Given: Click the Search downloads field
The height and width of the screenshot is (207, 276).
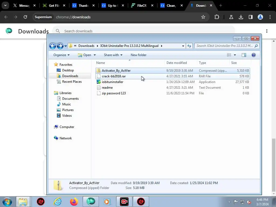Looking at the screenshot, I should [143, 31].
